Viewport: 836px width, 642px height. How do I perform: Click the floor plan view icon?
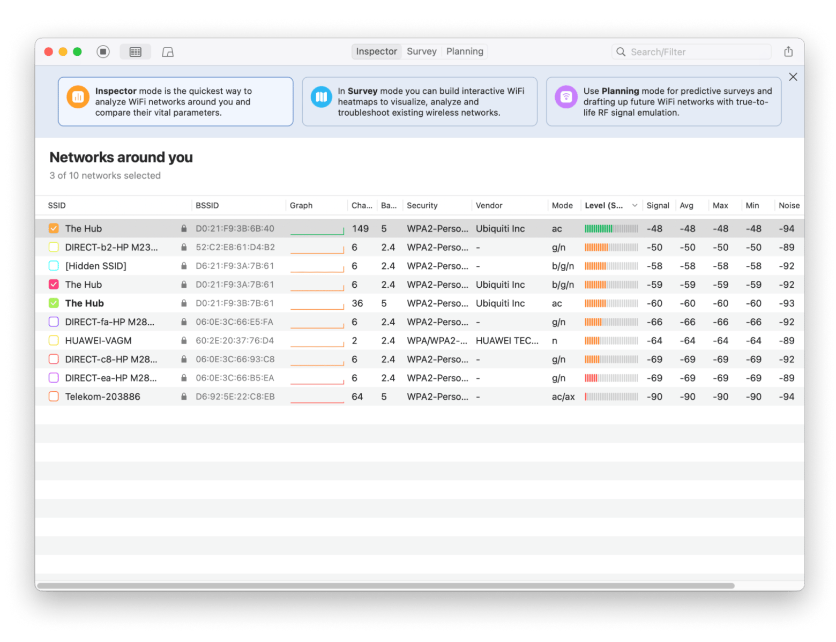(x=168, y=52)
